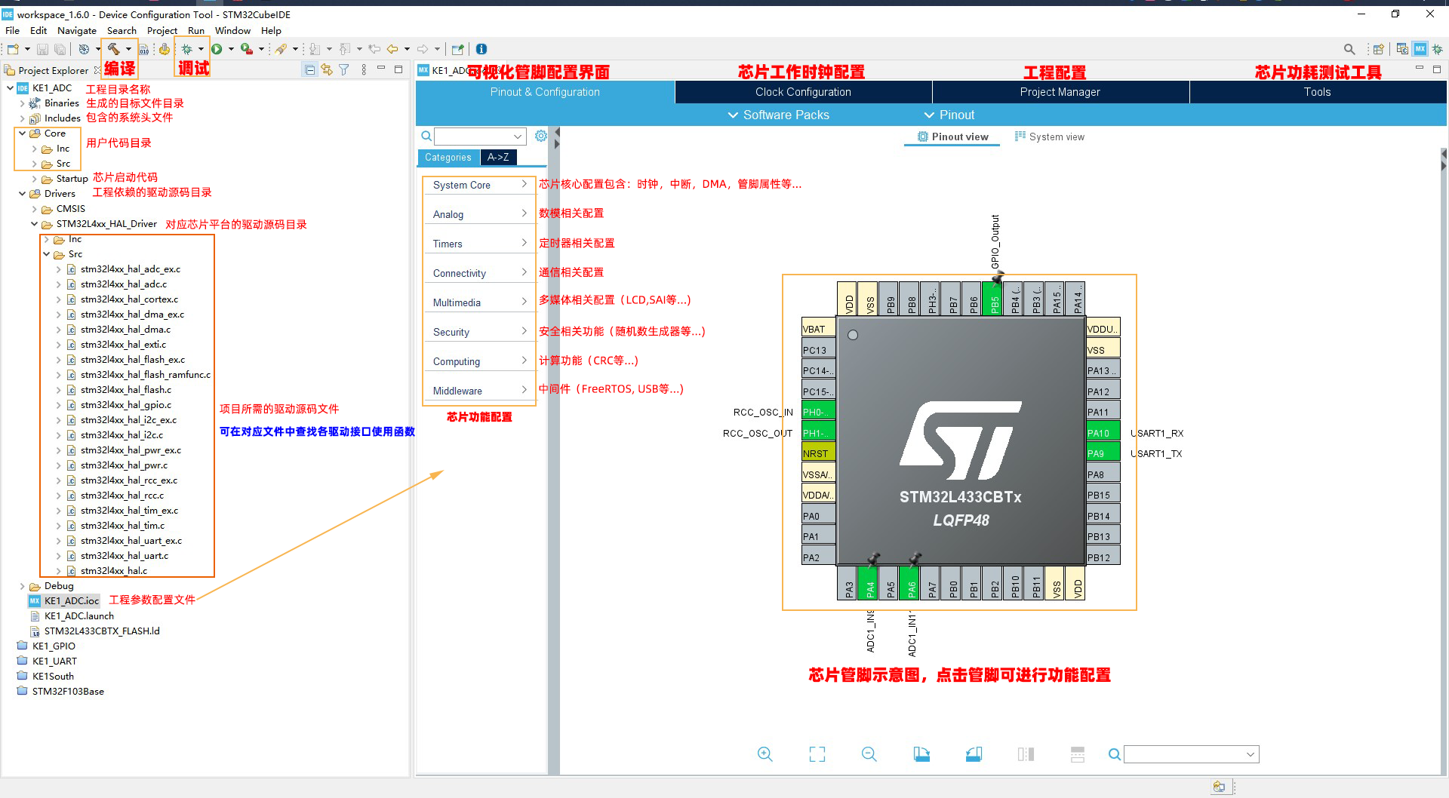Click pin PC13 on the chip
Viewport: 1449px width, 798px height.
(x=818, y=350)
